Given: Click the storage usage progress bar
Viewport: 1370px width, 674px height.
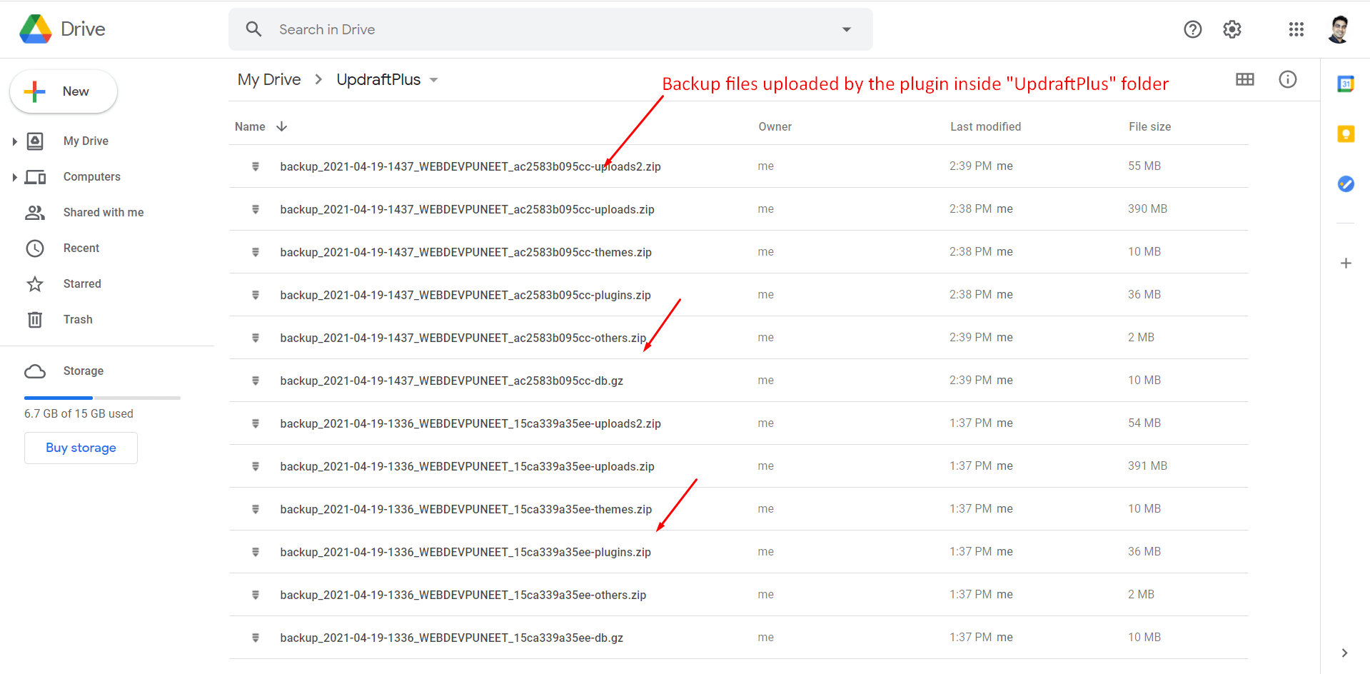Looking at the screenshot, I should pos(102,398).
